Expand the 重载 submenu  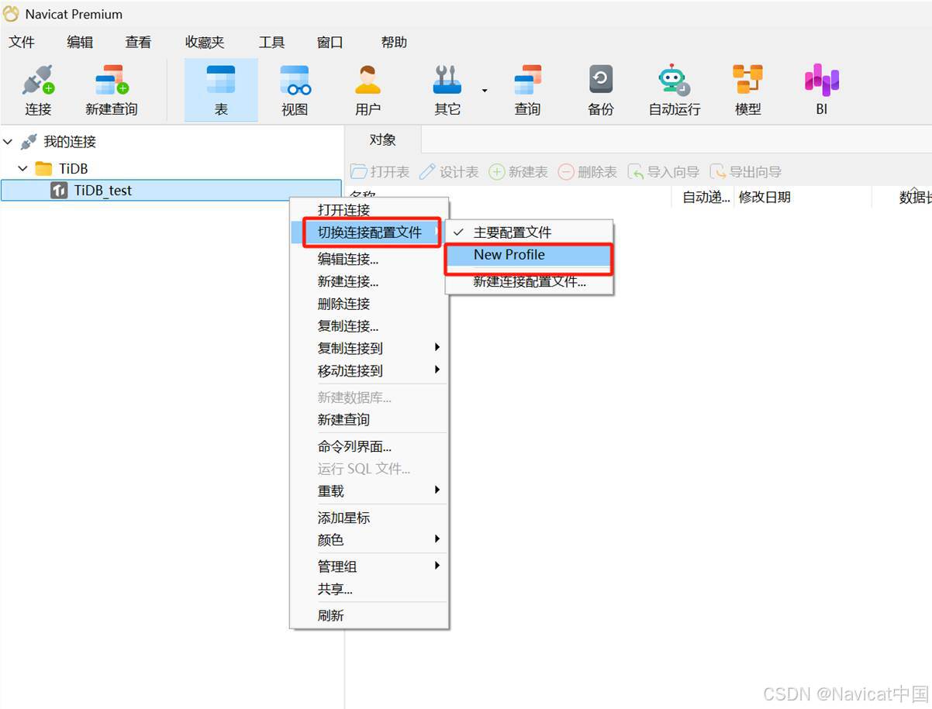[437, 490]
